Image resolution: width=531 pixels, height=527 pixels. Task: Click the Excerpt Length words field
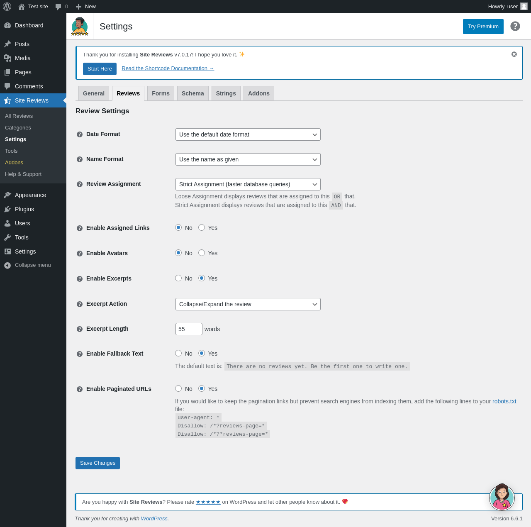(189, 329)
